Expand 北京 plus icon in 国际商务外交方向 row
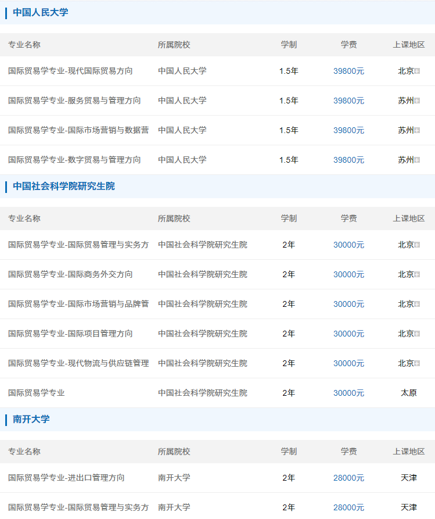Viewport: 435px width, 519px height. [417, 274]
